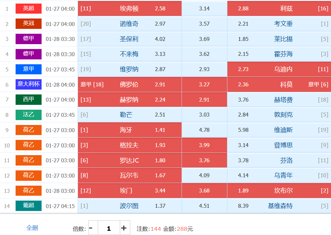Click the 葡超 league badge
This screenshot has height=235, width=331.
click(x=29, y=206)
